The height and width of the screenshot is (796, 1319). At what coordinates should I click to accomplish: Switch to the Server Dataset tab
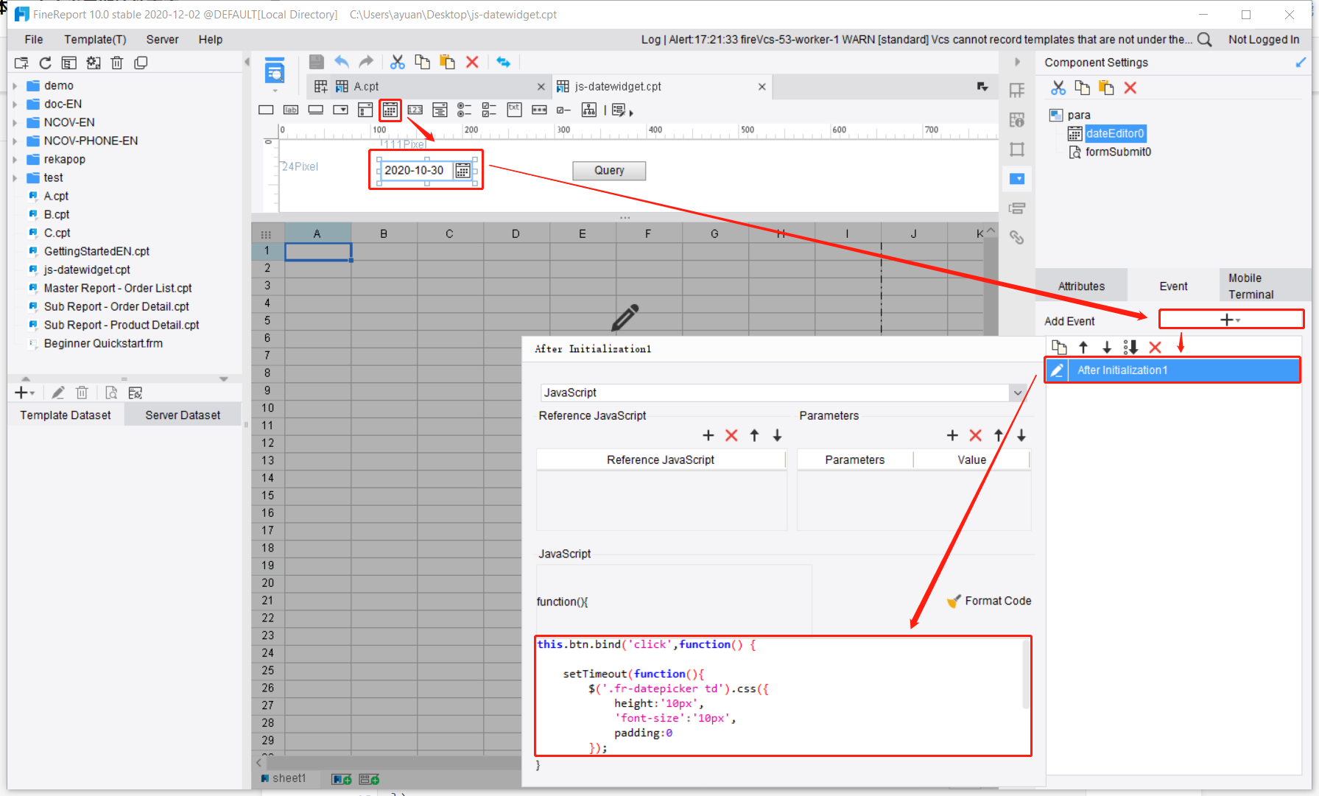(183, 415)
